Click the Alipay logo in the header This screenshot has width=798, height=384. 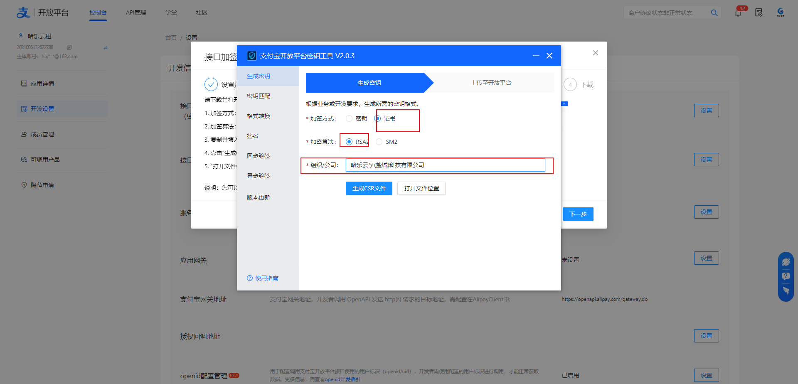(x=23, y=12)
